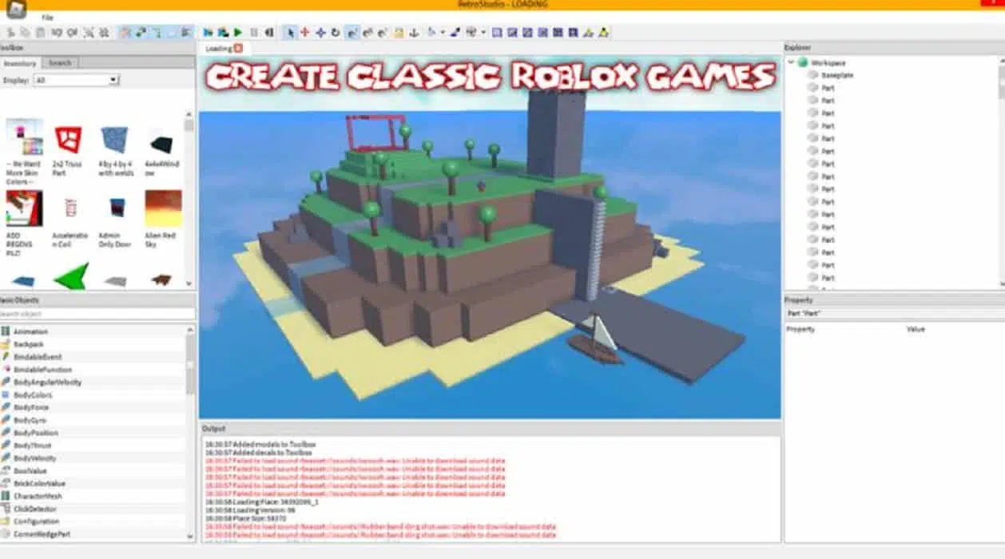Pick the Rotate tool in the toolbar
Viewport: 1005px width, 559px height.
coord(335,33)
